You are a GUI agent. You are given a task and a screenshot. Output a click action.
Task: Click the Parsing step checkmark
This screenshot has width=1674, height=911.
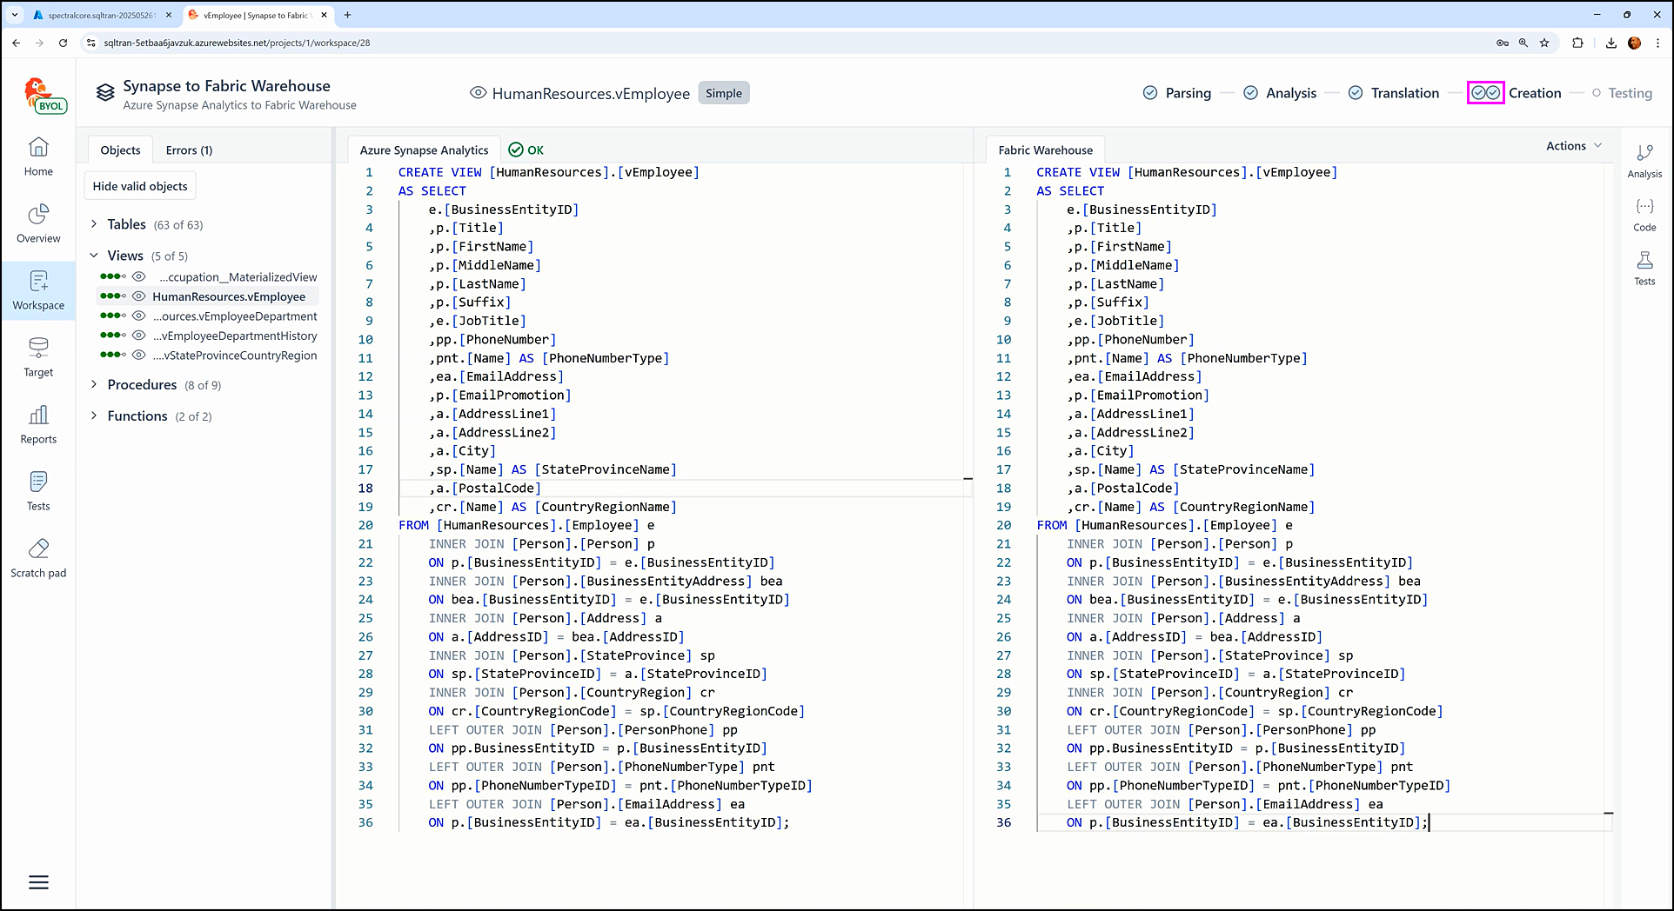(x=1150, y=93)
